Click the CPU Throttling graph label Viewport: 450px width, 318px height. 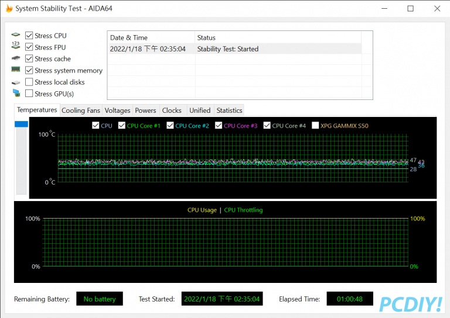(x=243, y=210)
